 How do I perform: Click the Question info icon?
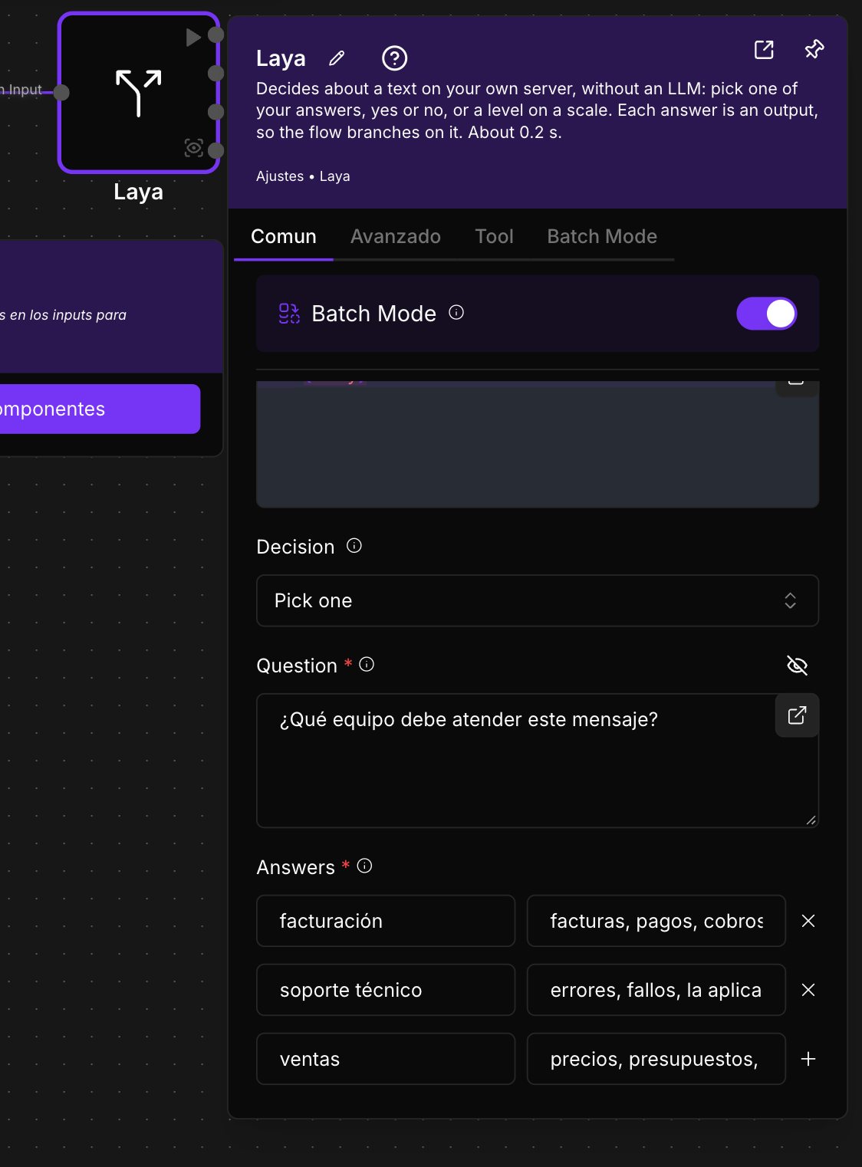pos(367,664)
